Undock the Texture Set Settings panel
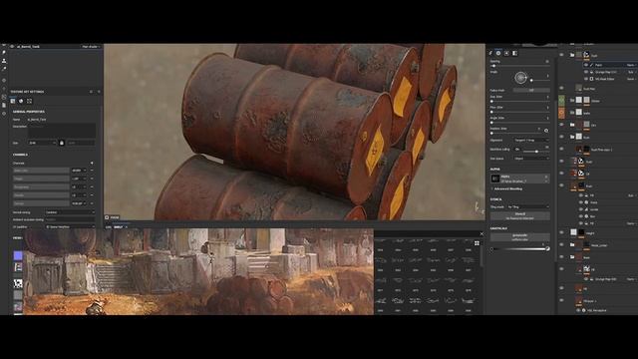The width and height of the screenshot is (638, 359). (x=91, y=92)
